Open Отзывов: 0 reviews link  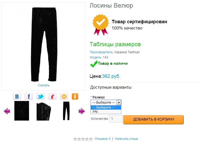[x=102, y=139]
